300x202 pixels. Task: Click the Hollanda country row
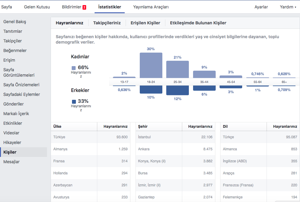tap(90, 173)
